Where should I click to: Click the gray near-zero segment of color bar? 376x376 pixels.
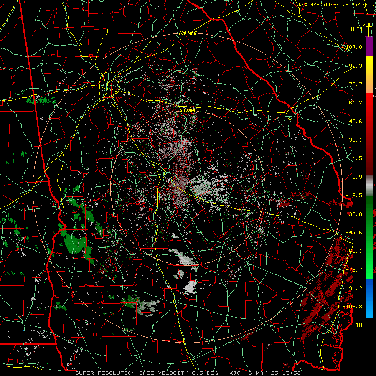369,186
